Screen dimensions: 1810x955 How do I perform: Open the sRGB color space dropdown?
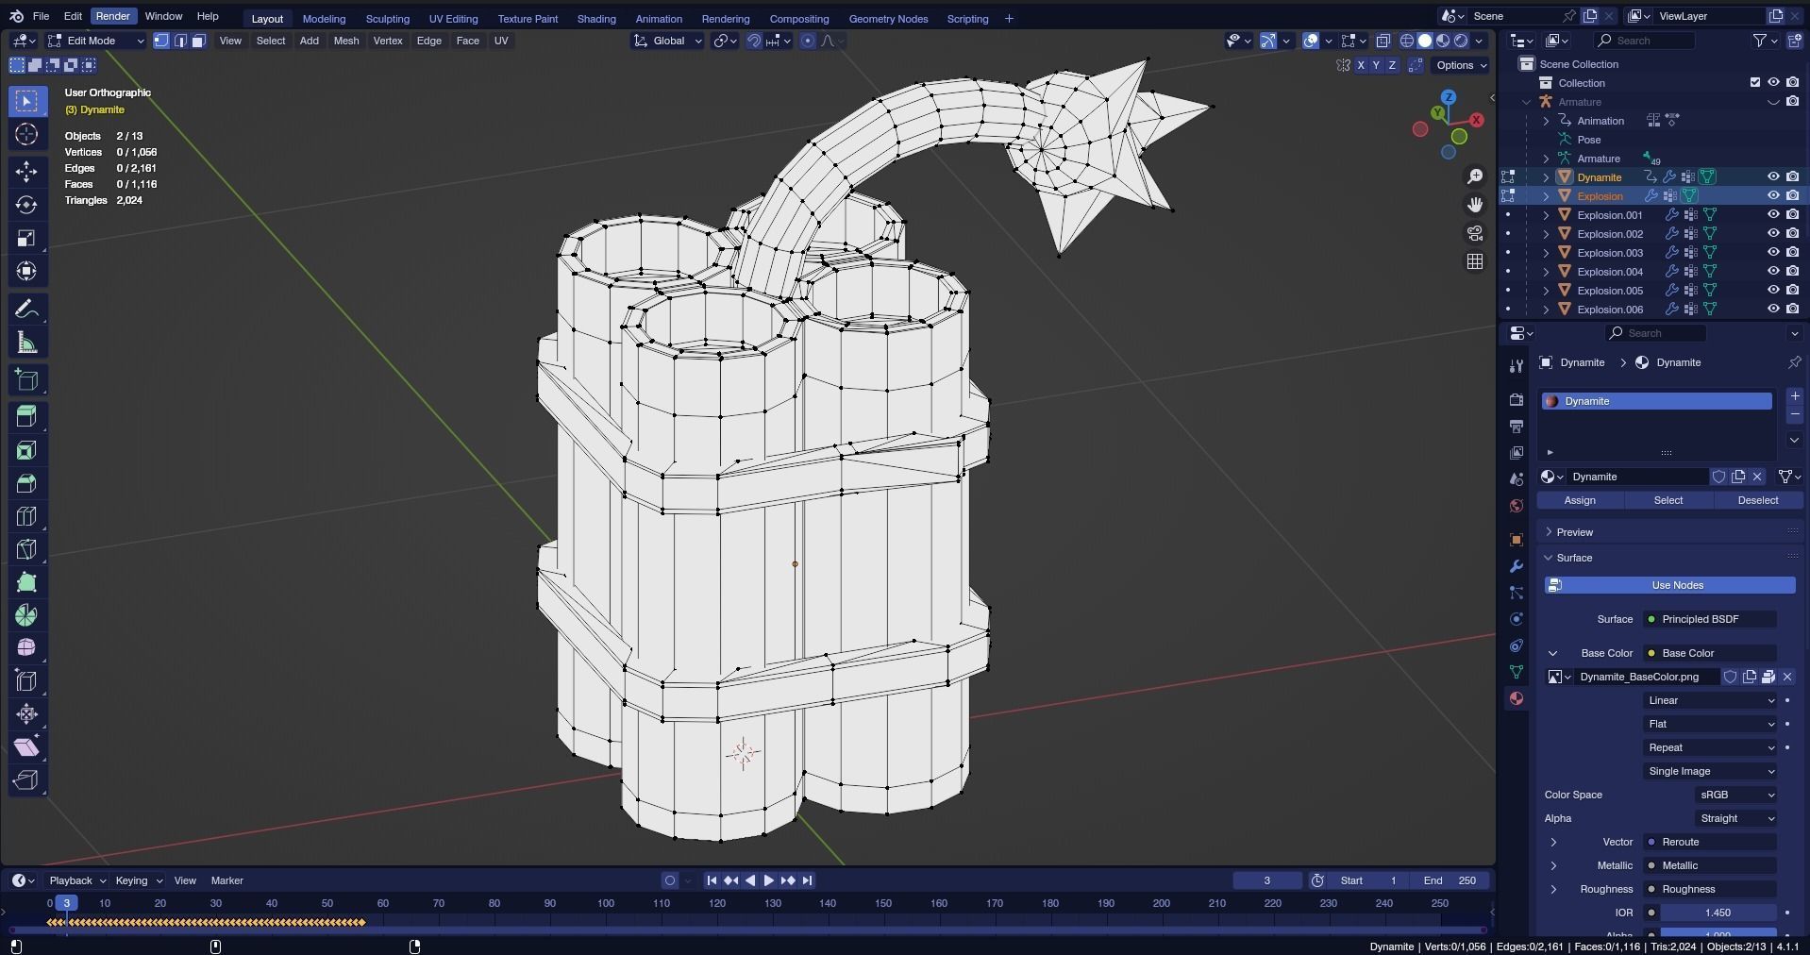pos(1736,795)
